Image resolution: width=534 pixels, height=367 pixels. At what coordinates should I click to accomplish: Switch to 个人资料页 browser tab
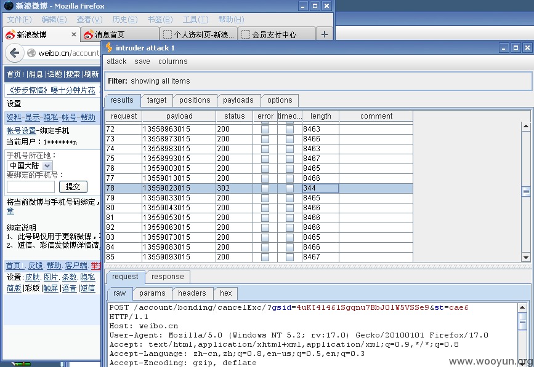click(198, 34)
